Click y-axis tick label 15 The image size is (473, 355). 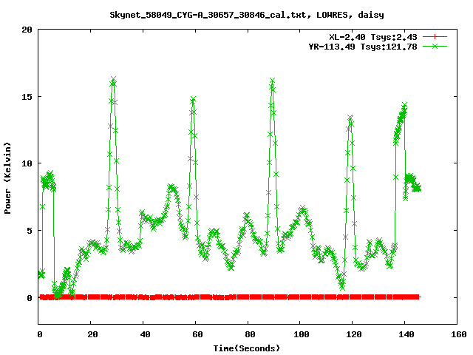(x=27, y=97)
